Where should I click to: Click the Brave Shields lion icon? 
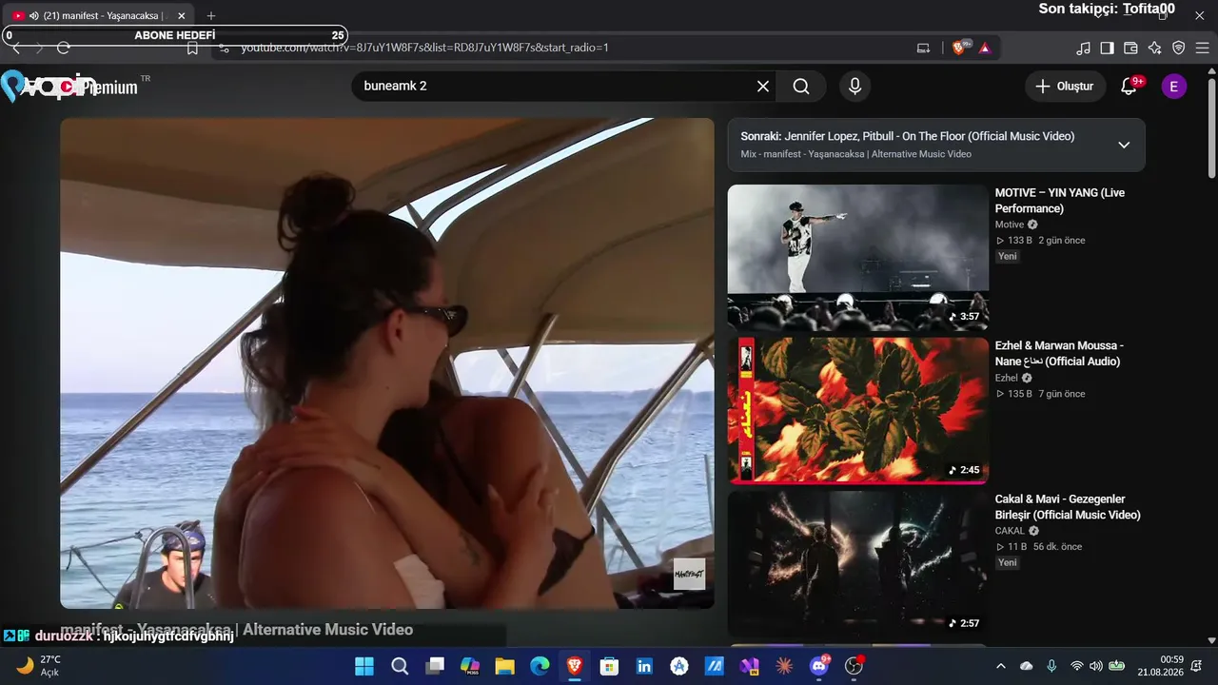(959, 48)
